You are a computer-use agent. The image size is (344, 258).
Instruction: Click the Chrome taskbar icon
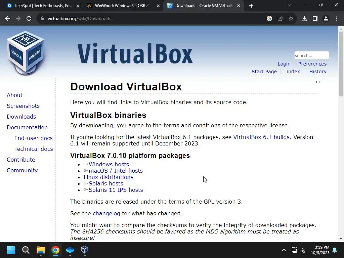coord(55,250)
